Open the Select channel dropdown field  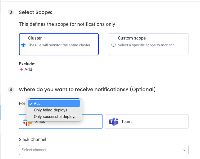pos(104,150)
